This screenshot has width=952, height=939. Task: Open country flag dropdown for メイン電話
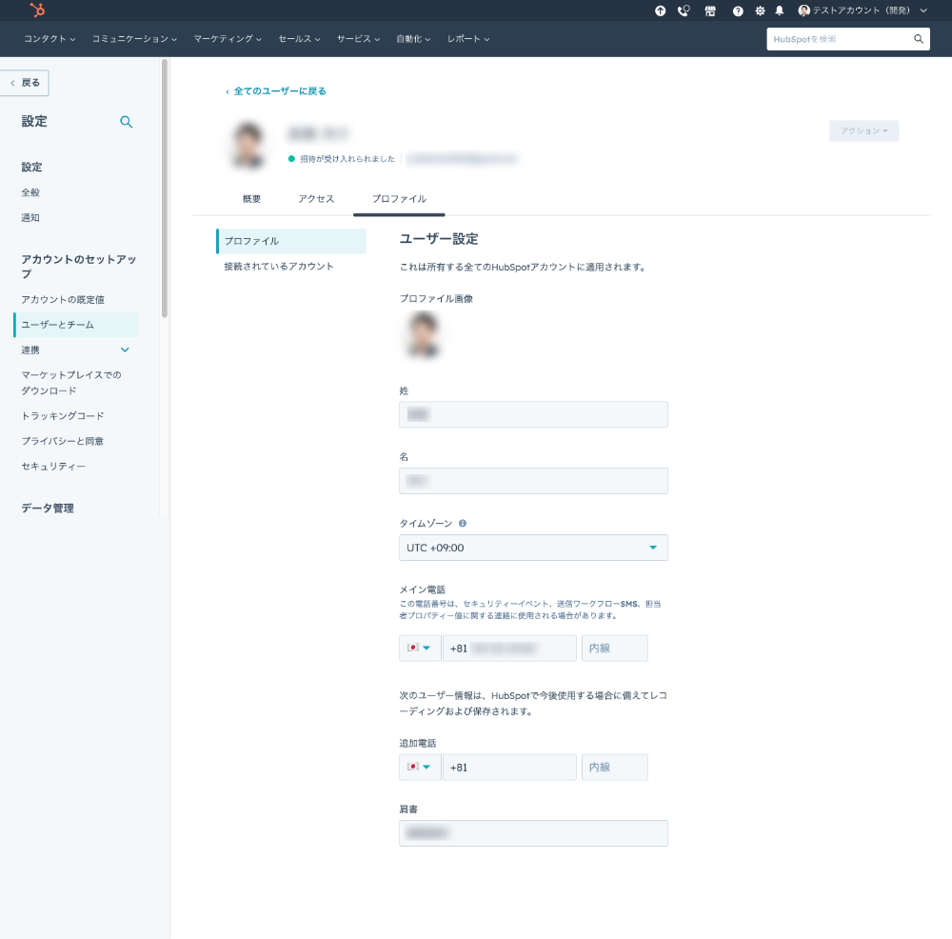420,649
